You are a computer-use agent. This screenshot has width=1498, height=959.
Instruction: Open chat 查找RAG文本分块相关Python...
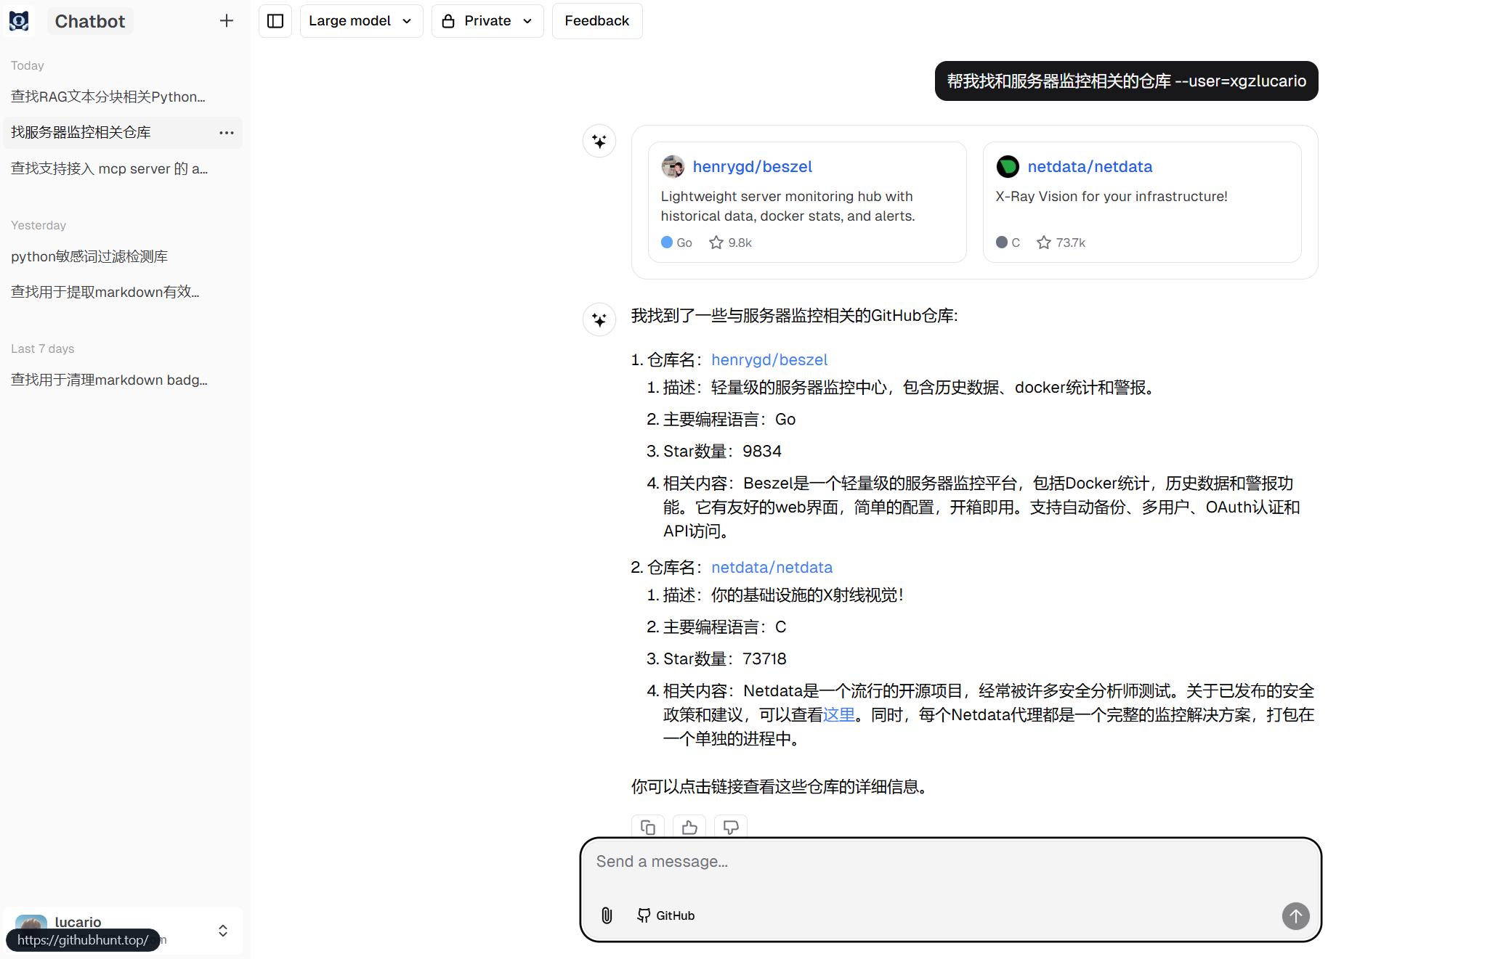tap(108, 97)
